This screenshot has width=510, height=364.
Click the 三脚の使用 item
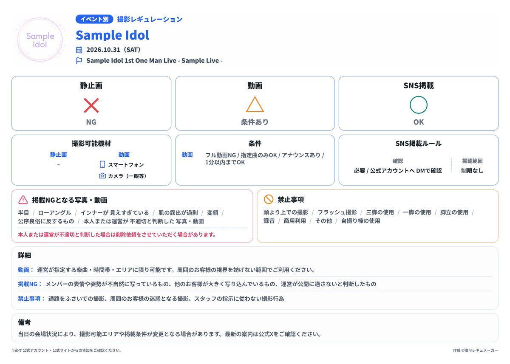pyautogui.click(x=380, y=212)
